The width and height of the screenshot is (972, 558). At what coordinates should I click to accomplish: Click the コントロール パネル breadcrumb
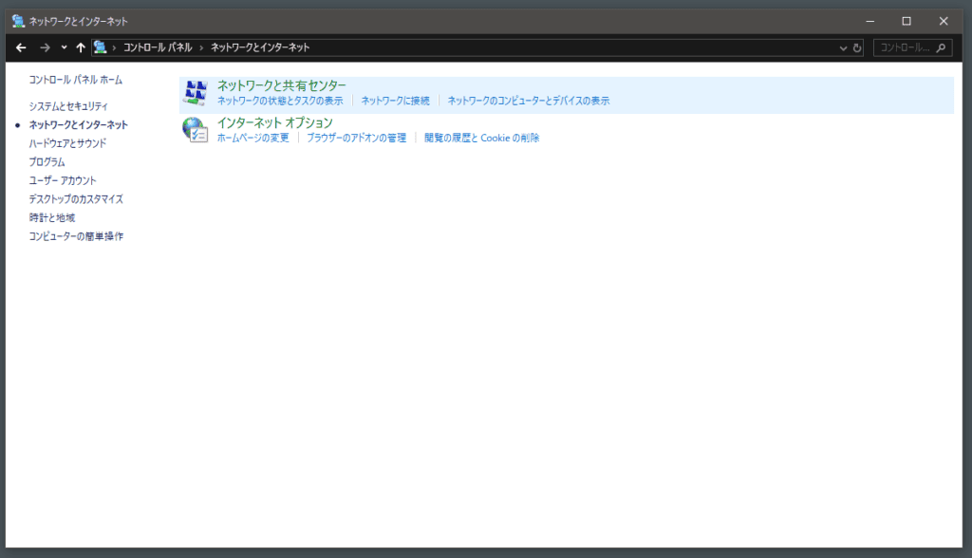158,47
